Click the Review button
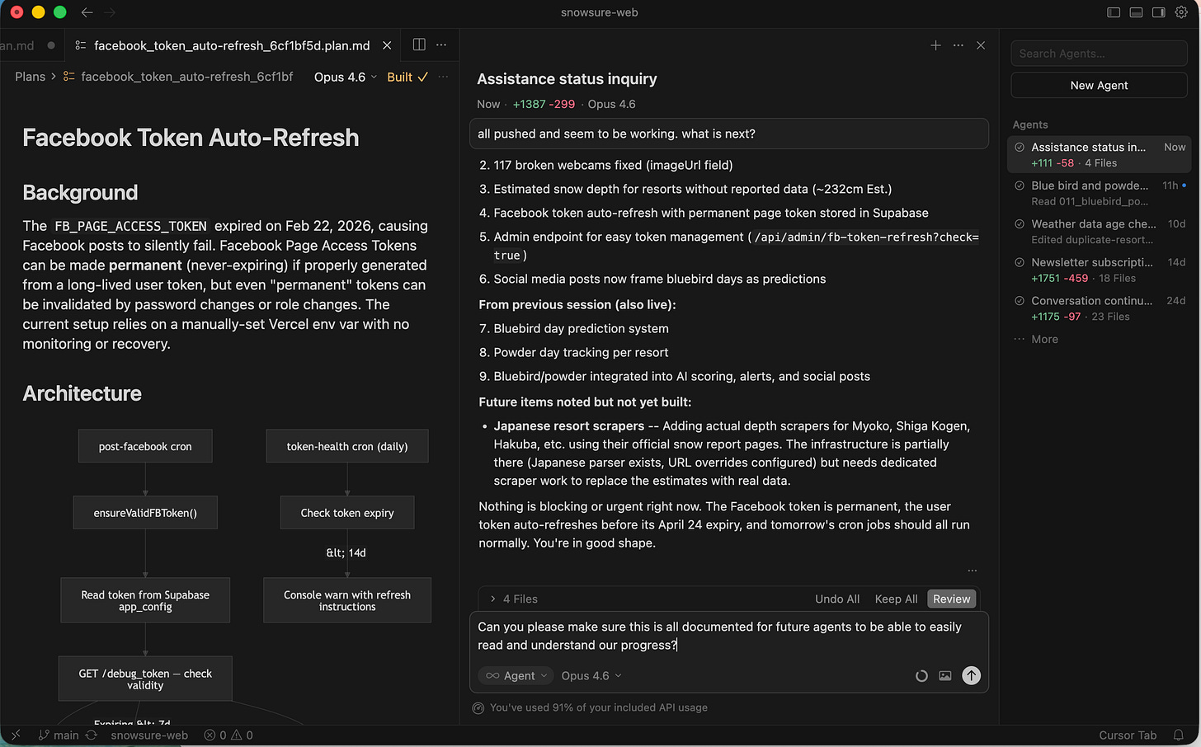1201x747 pixels. click(951, 599)
